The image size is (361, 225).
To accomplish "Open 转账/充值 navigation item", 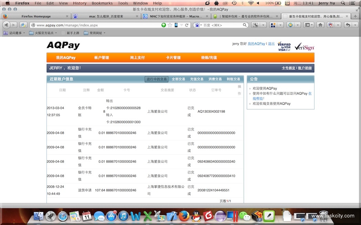I will [x=209, y=58].
